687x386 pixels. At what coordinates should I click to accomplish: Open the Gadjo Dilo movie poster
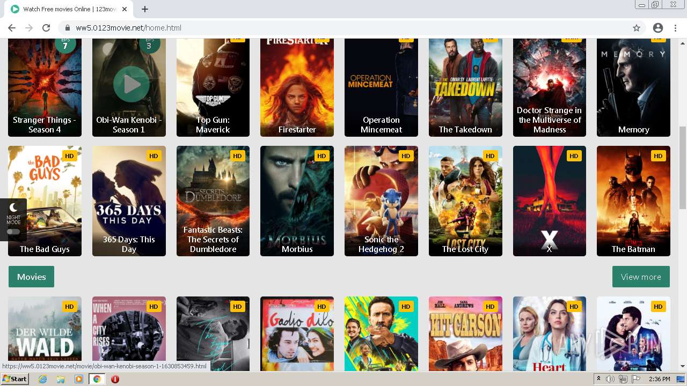click(297, 333)
